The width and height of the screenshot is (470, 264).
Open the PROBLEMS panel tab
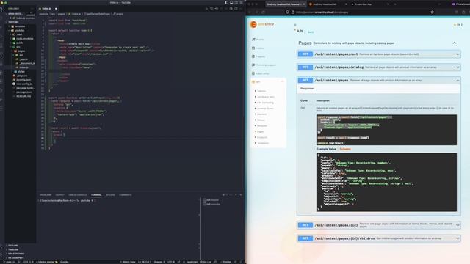[46, 195]
